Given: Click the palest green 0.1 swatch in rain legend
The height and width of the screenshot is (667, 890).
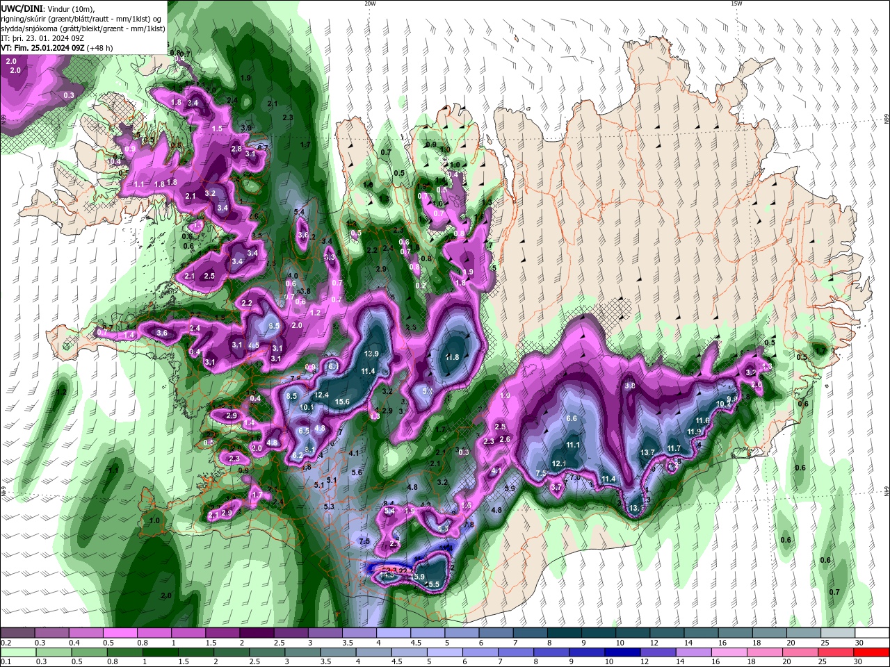Looking at the screenshot, I should point(17,652).
